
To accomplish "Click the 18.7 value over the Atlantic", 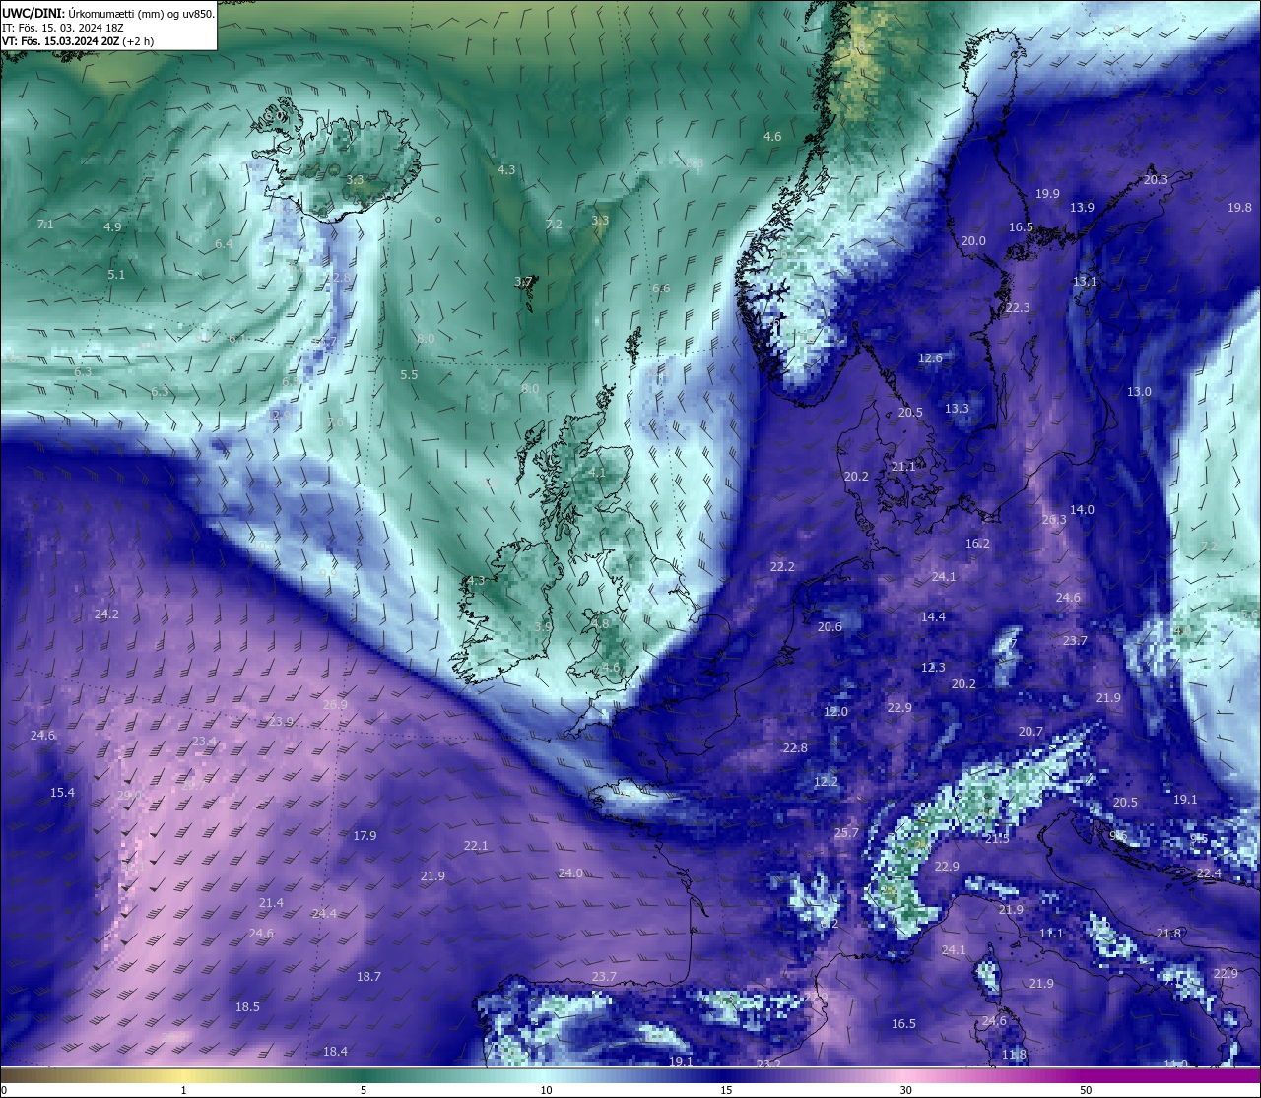I will coord(368,976).
